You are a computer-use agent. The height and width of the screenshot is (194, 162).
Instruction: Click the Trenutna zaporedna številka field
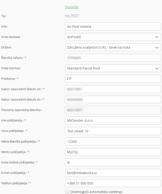coord(113,110)
